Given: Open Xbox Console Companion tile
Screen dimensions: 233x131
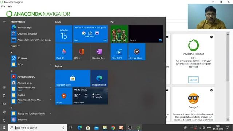Looking at the screenshot, I should coord(119,34).
